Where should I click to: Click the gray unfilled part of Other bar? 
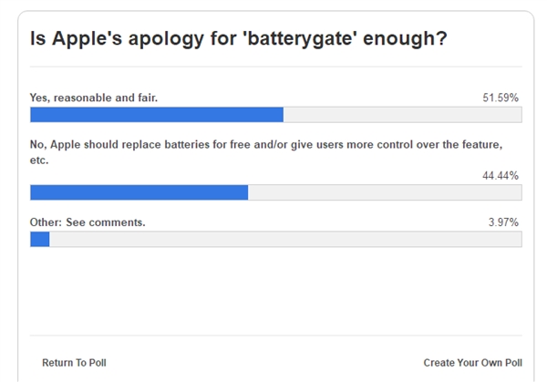[283, 239]
